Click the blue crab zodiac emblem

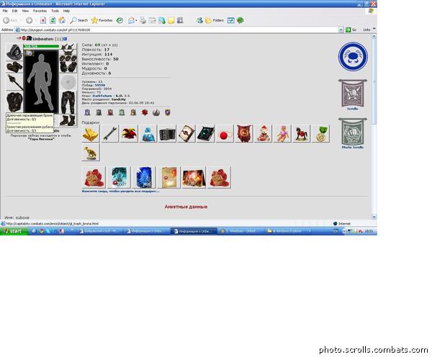[x=353, y=56]
